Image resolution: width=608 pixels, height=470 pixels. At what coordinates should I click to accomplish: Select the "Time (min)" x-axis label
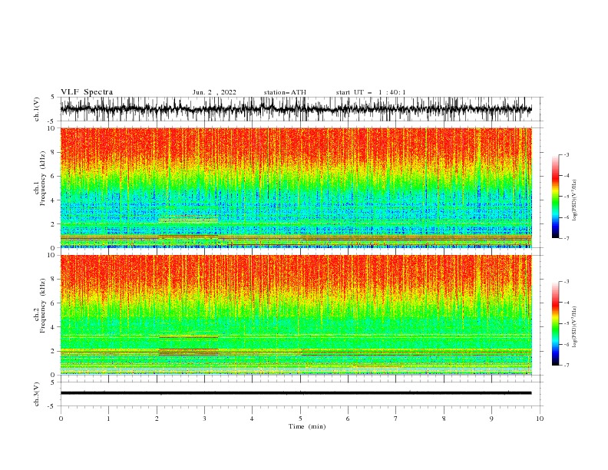[307, 426]
